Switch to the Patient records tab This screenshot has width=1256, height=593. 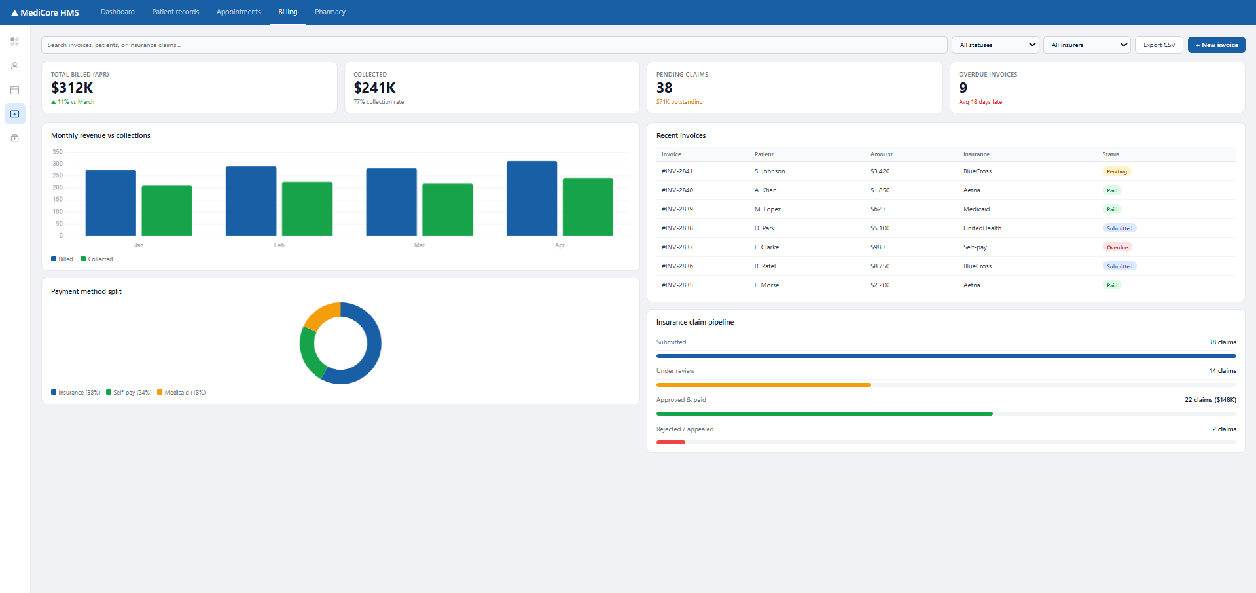coord(175,12)
